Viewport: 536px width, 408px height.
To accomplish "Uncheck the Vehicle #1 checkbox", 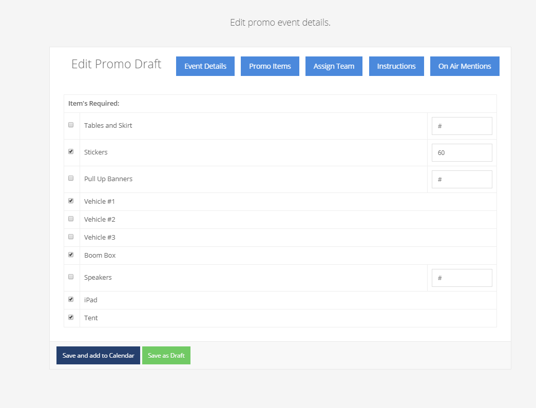I will coord(71,201).
